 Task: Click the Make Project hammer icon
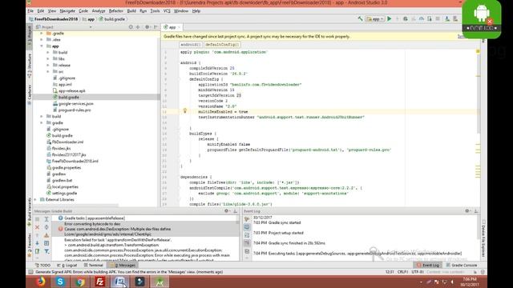[x=360, y=19]
